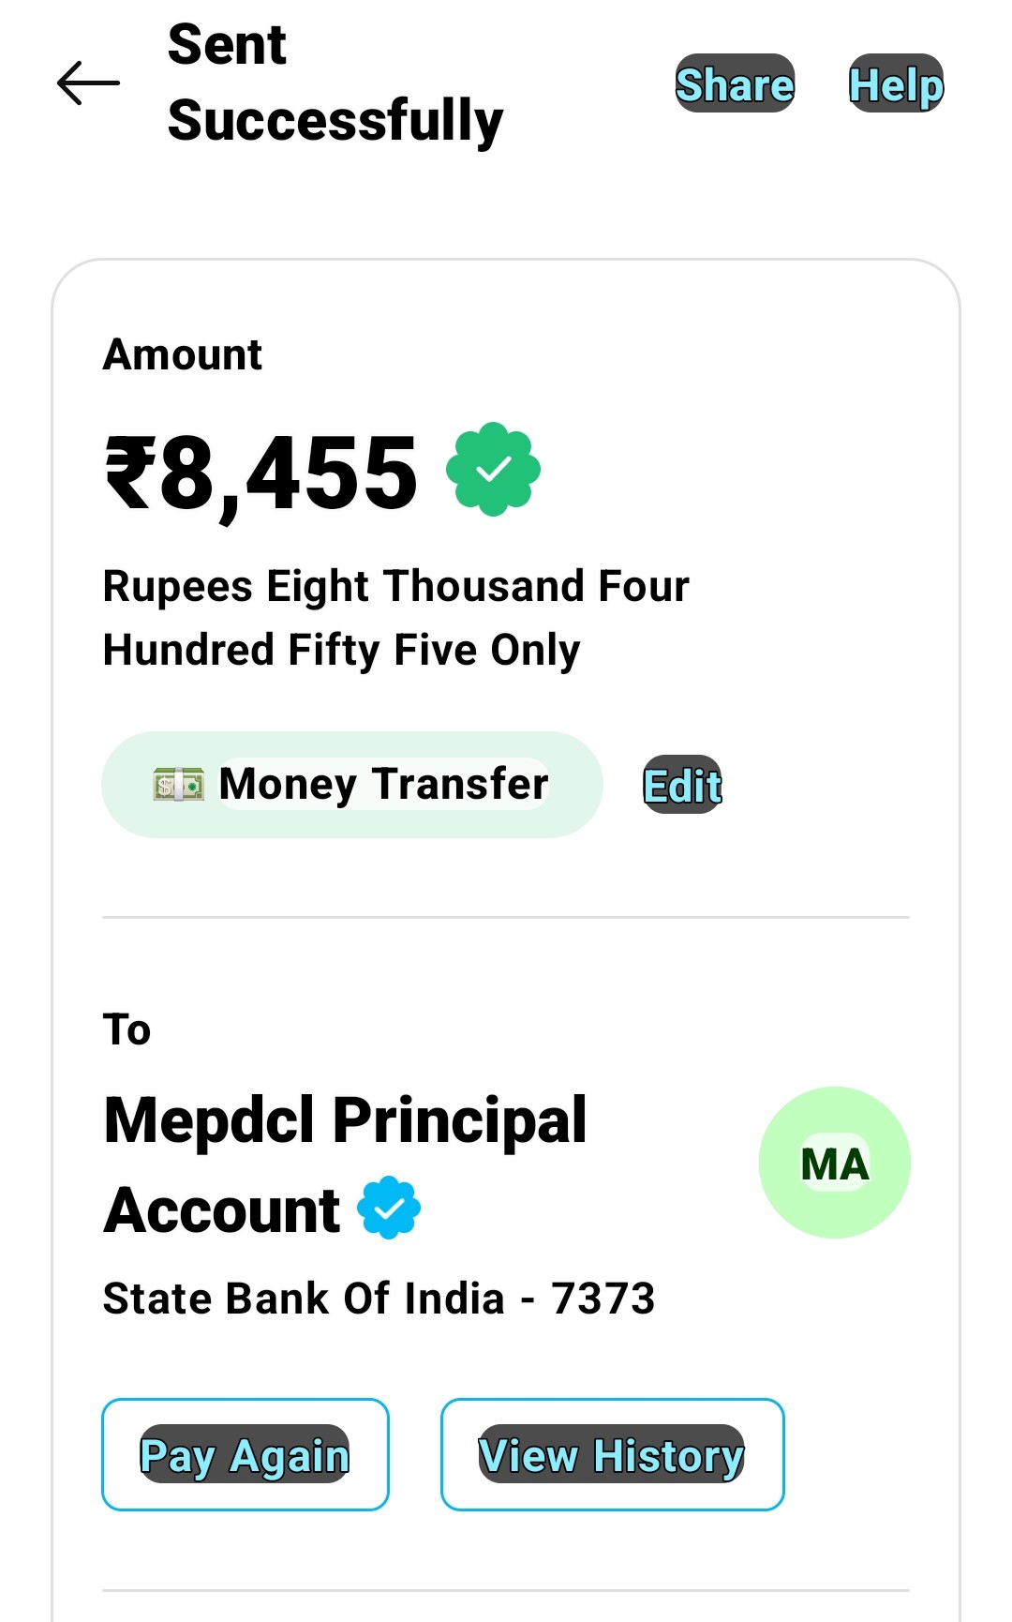Image resolution: width=1012 pixels, height=1622 pixels.
Task: Open View History for this payee
Action: (612, 1454)
